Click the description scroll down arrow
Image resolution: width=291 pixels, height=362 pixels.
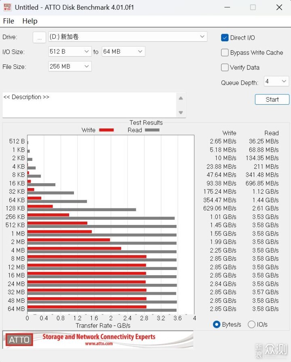(x=181, y=112)
